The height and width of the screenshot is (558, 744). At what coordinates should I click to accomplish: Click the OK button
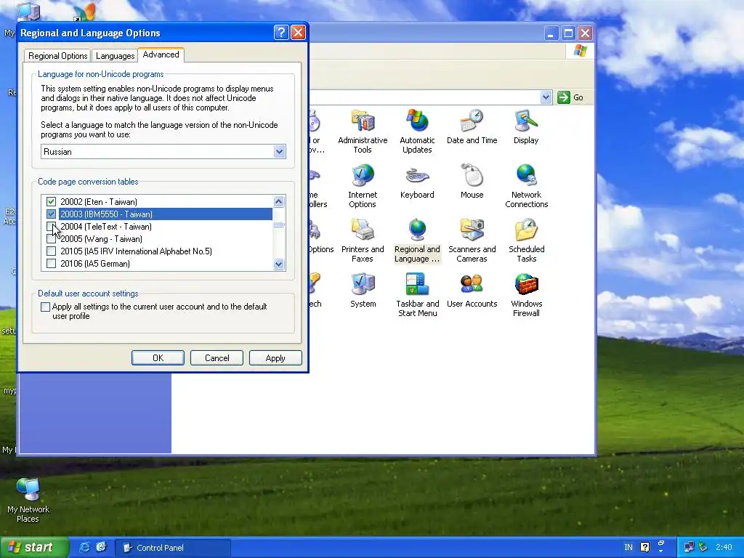click(x=158, y=357)
